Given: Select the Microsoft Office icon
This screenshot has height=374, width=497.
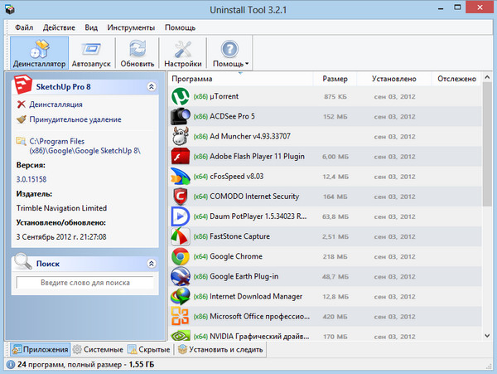Looking at the screenshot, I should click(181, 316).
